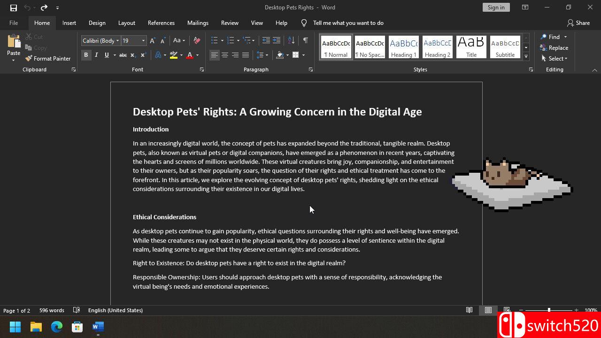Apply the Heading 1 style thumbnail
601x338 pixels.
[x=403, y=47]
